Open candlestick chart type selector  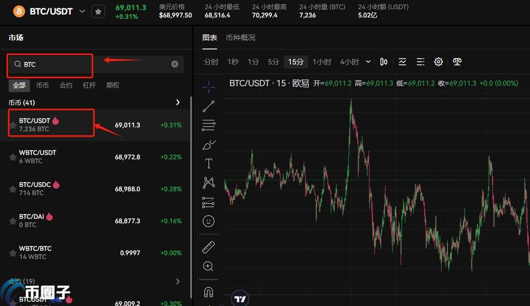point(384,62)
